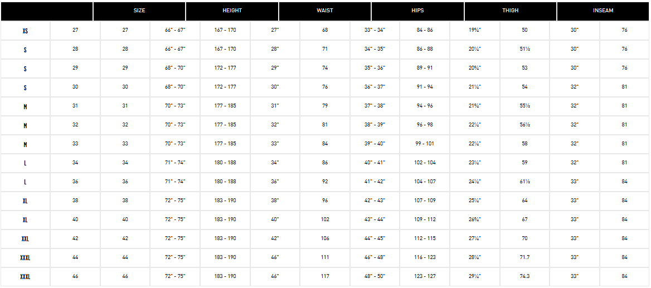
Task: Click the 106 waist centimeter cell
Action: 325,238
